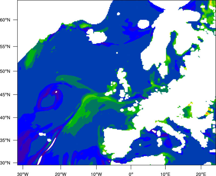The height and width of the screenshot is (176, 216).
Task: Click the 0° longitude label
Action: (x=131, y=174)
